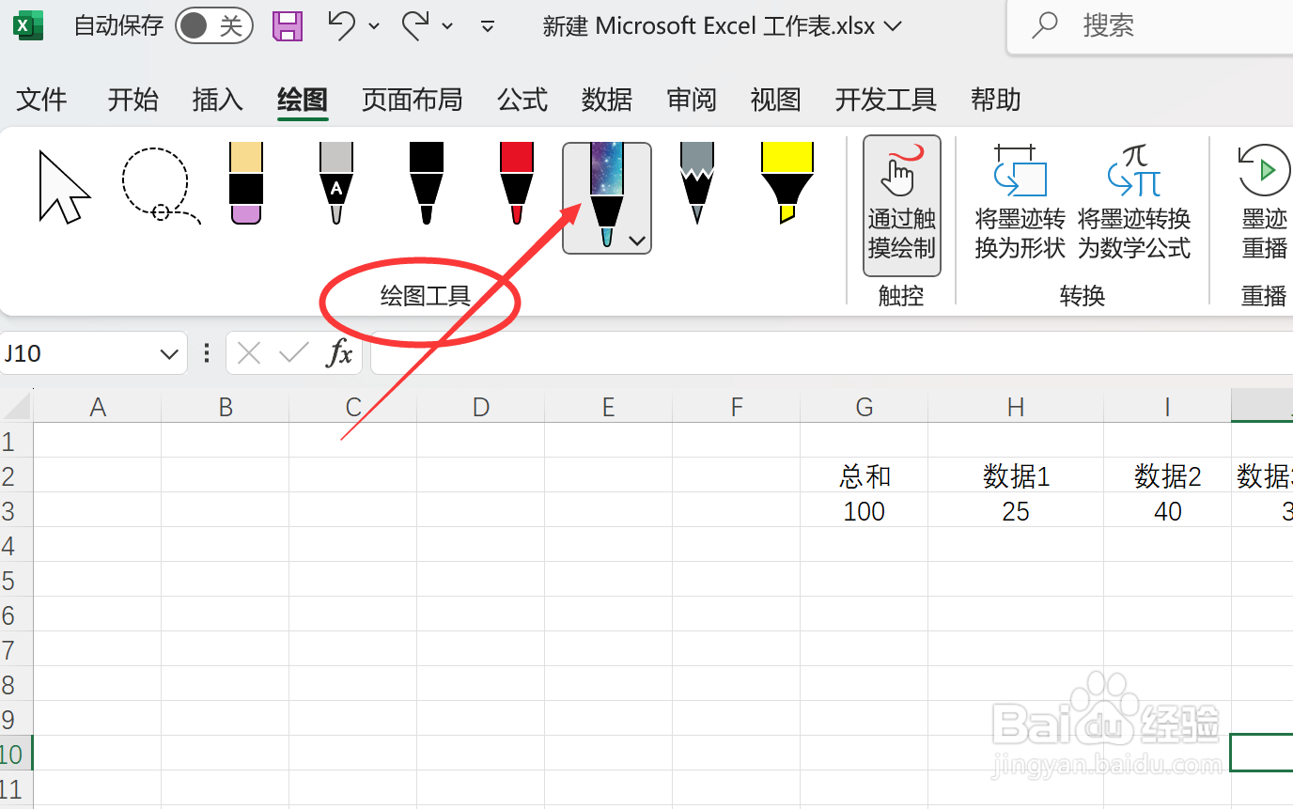
Task: Open the 数据 ribbon tab
Action: (x=607, y=100)
